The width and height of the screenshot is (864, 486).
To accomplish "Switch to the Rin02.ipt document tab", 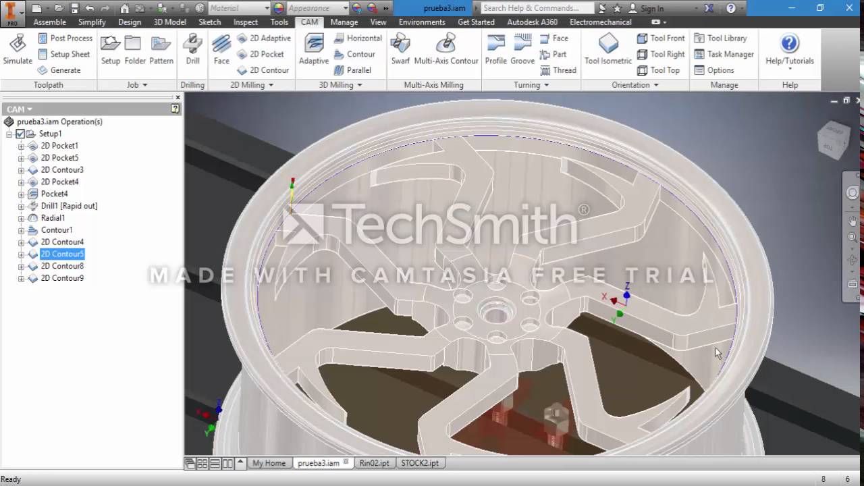I will [x=374, y=463].
